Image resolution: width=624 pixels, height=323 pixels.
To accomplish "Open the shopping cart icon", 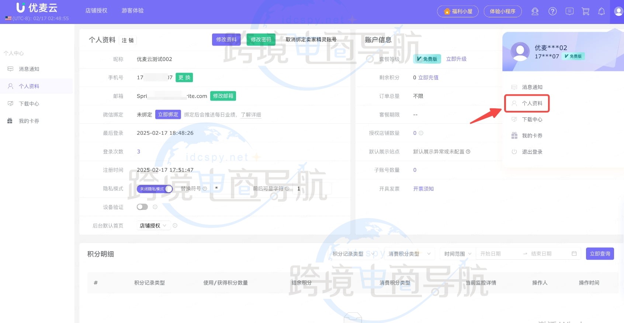I will tap(585, 11).
